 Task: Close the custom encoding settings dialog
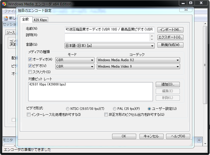tap(186, 9)
